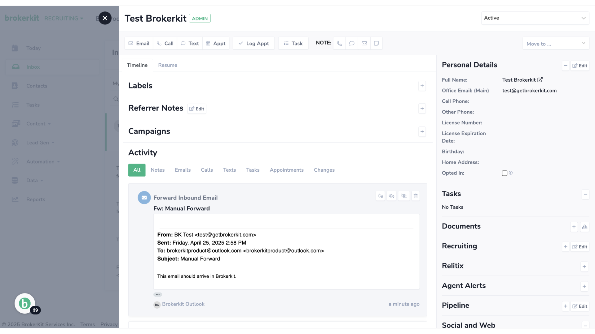Viewport: 595px width, 334px height.
Task: Click the Task button
Action: (x=293, y=43)
